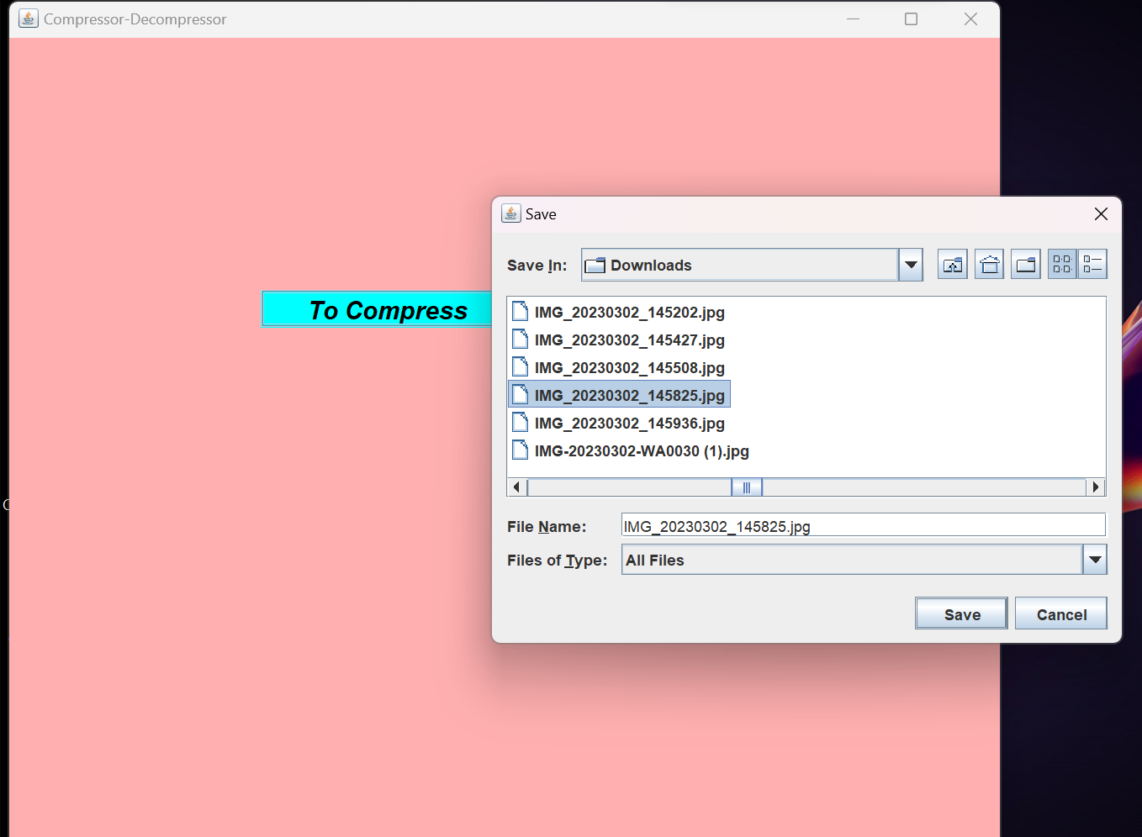Cancel the save operation
The height and width of the screenshot is (837, 1142).
pyautogui.click(x=1060, y=613)
